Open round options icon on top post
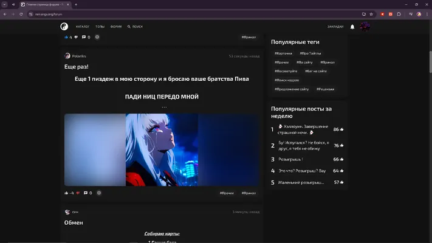The width and height of the screenshot is (432, 243). pos(97,37)
